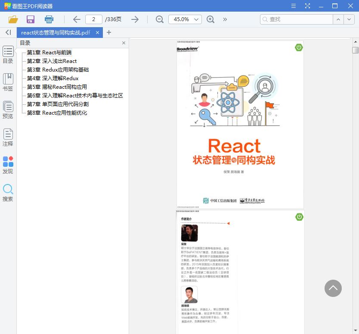
Task: Click the scrollbar down arrow
Action: (355, 331)
